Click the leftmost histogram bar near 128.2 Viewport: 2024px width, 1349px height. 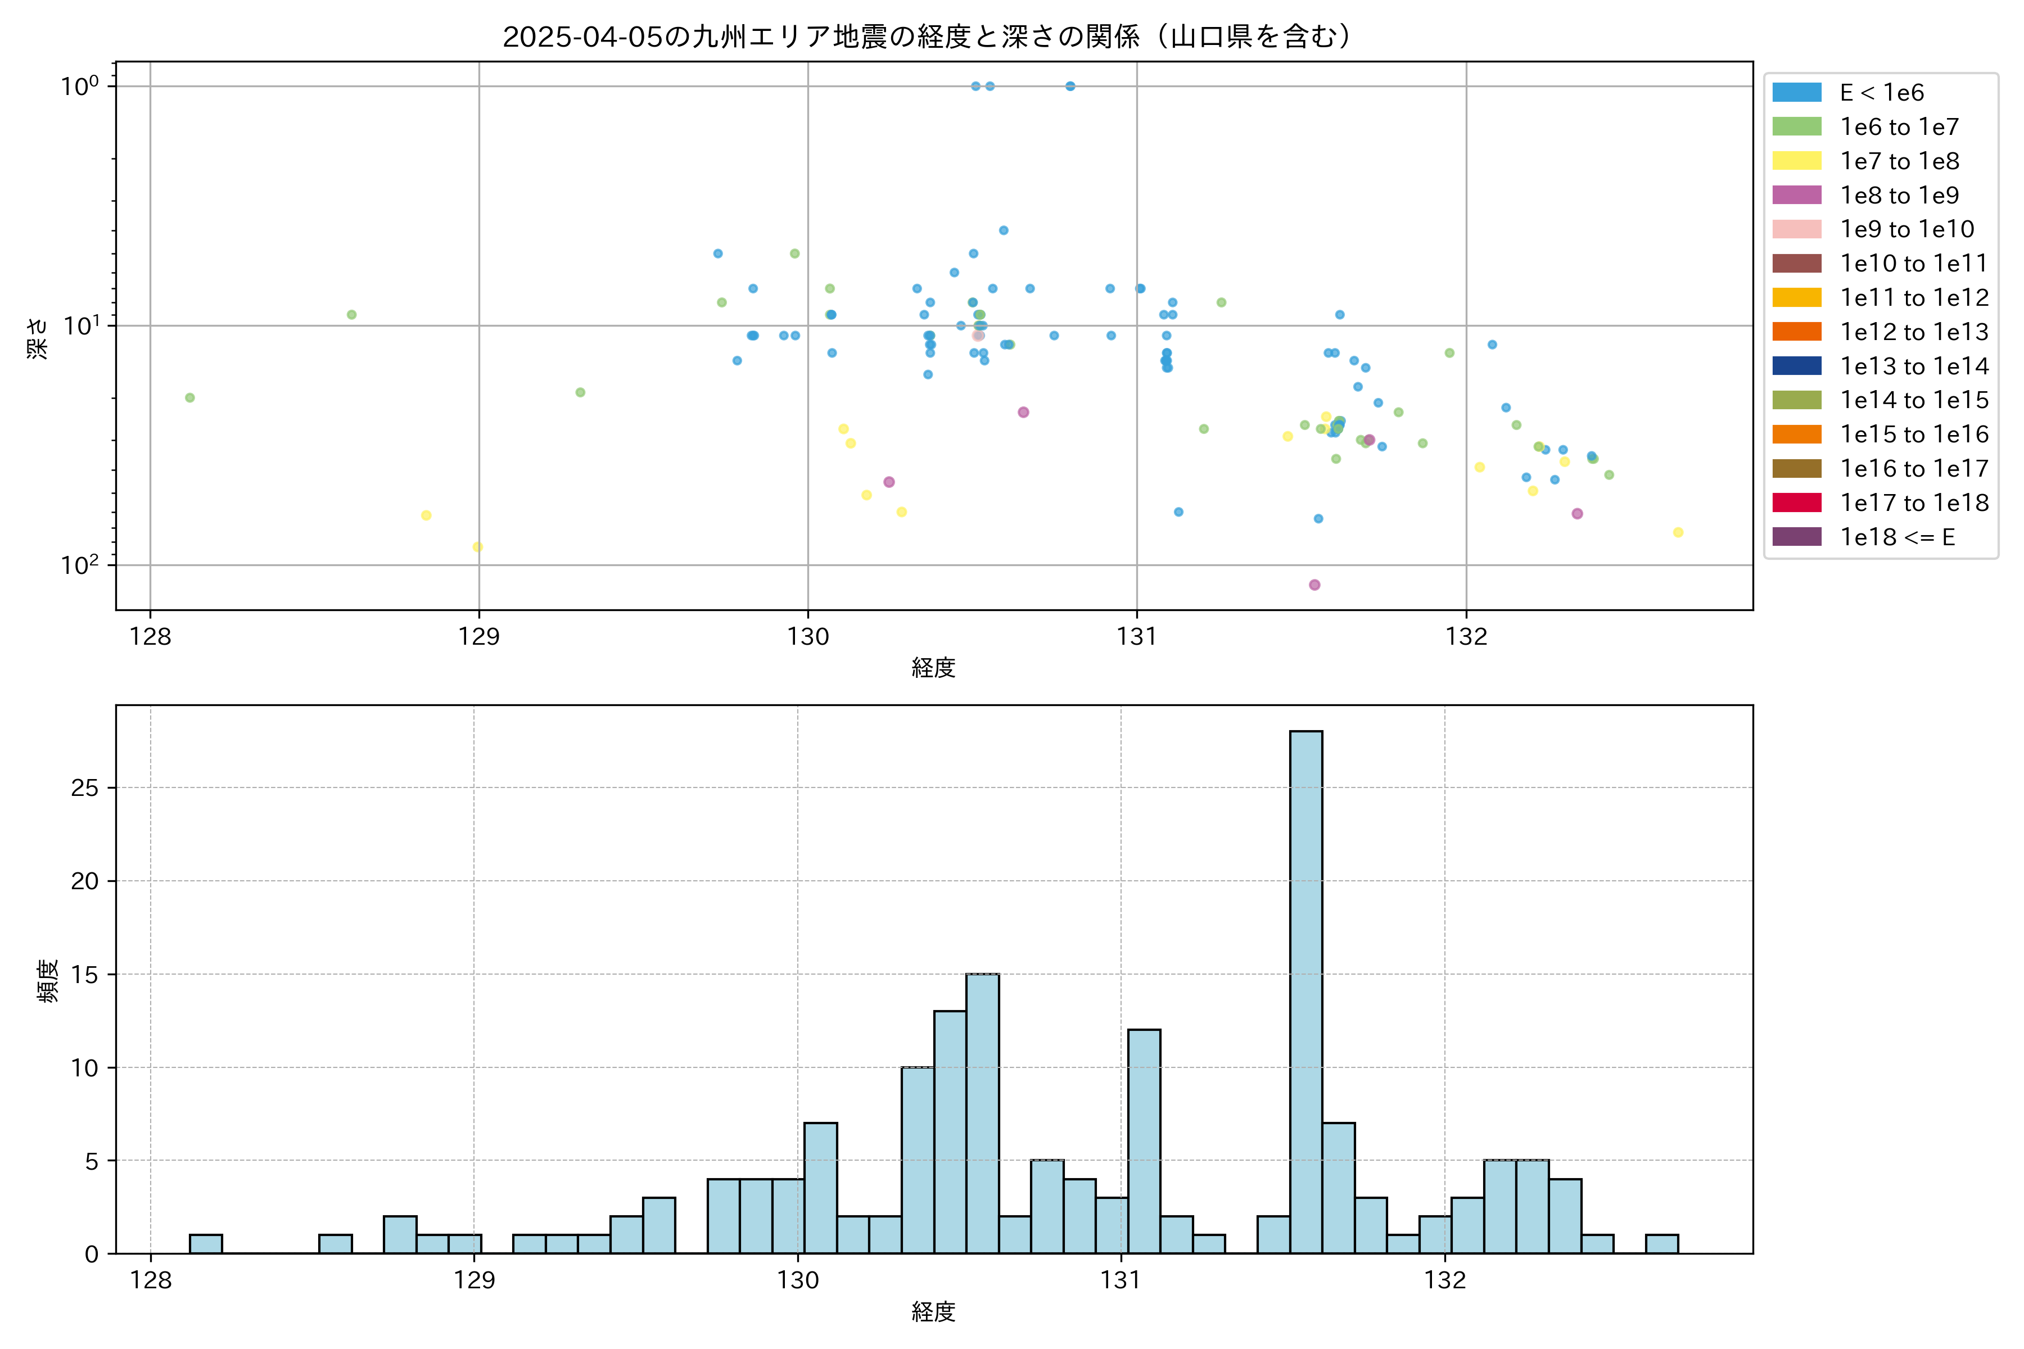pyautogui.click(x=206, y=1244)
